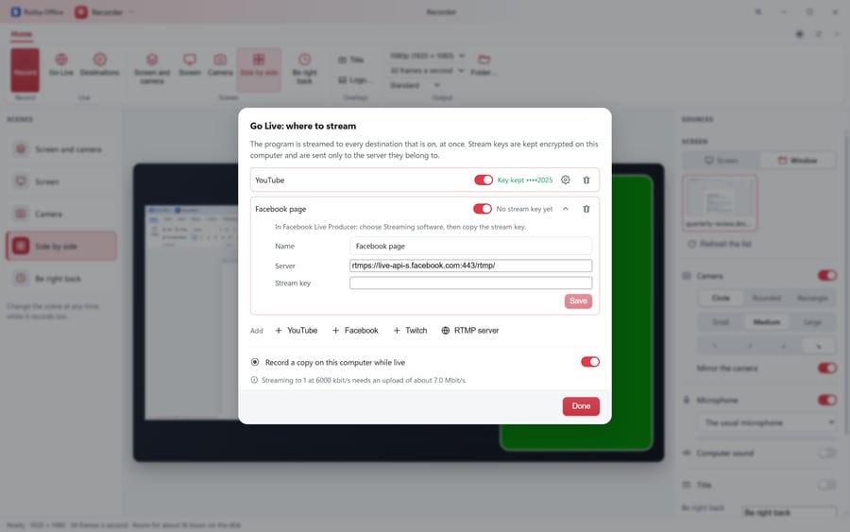Set camera size to Medium
Viewport: 850px width, 532px height.
(x=767, y=322)
